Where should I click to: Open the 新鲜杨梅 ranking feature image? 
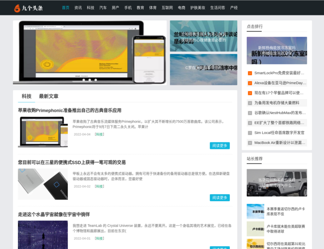click(x=277, y=51)
